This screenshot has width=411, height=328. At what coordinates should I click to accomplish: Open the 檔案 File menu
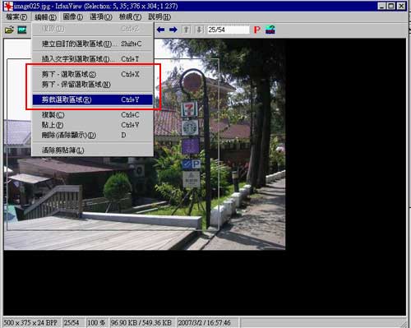click(16, 17)
